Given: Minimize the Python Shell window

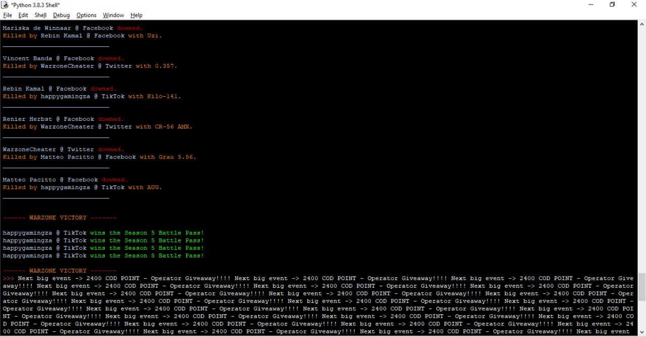Looking at the screenshot, I should click(x=590, y=5).
